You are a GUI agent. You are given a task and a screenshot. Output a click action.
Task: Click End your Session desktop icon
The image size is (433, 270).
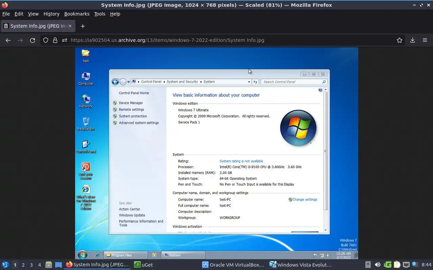(x=86, y=171)
